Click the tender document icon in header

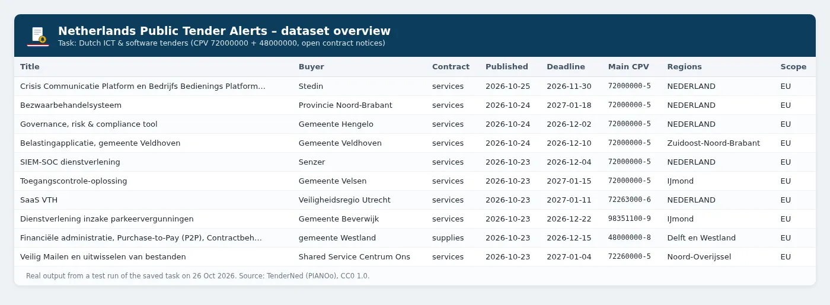tap(38, 36)
